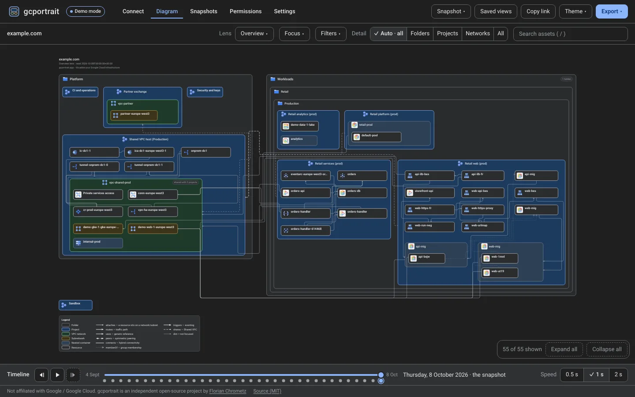Click the timeline slider handle at 8 Oct
635x397 pixels.
point(381,375)
